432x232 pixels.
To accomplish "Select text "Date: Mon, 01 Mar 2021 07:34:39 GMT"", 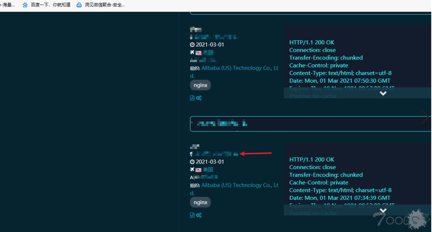I will (x=340, y=198).
